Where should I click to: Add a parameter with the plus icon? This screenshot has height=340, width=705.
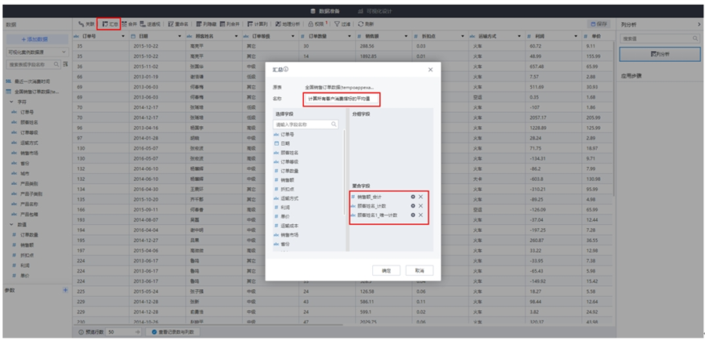(65, 290)
